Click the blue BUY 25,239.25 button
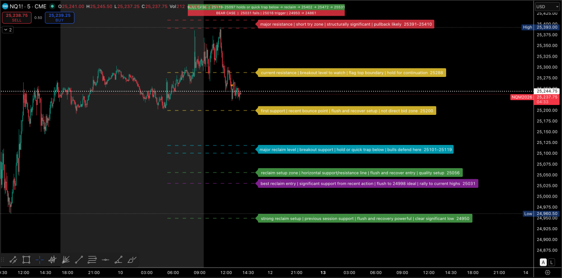Screen dimensions: 562x278 [x=59, y=18]
